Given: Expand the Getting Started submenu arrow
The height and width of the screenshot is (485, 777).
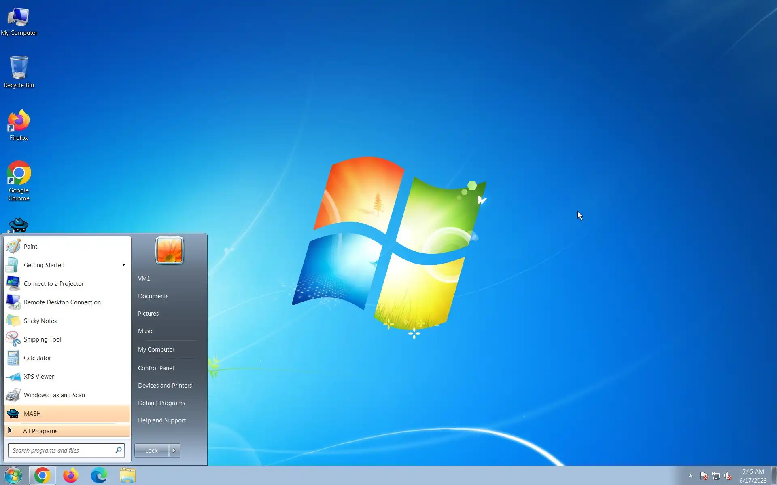Looking at the screenshot, I should coord(123,265).
